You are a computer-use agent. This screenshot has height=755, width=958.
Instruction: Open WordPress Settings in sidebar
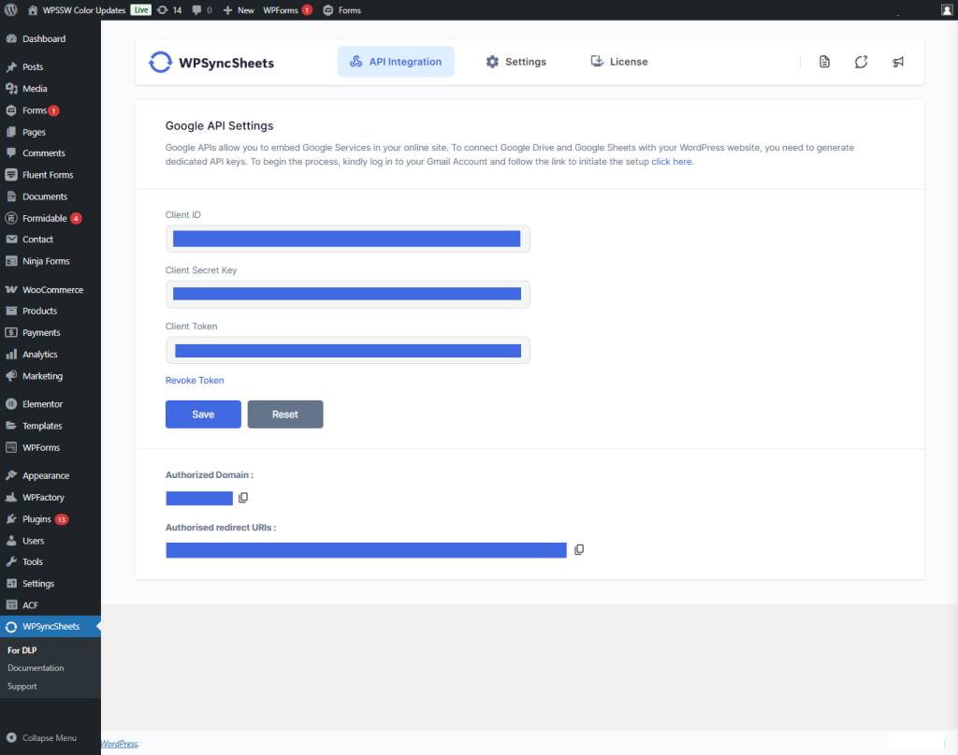pos(51,584)
